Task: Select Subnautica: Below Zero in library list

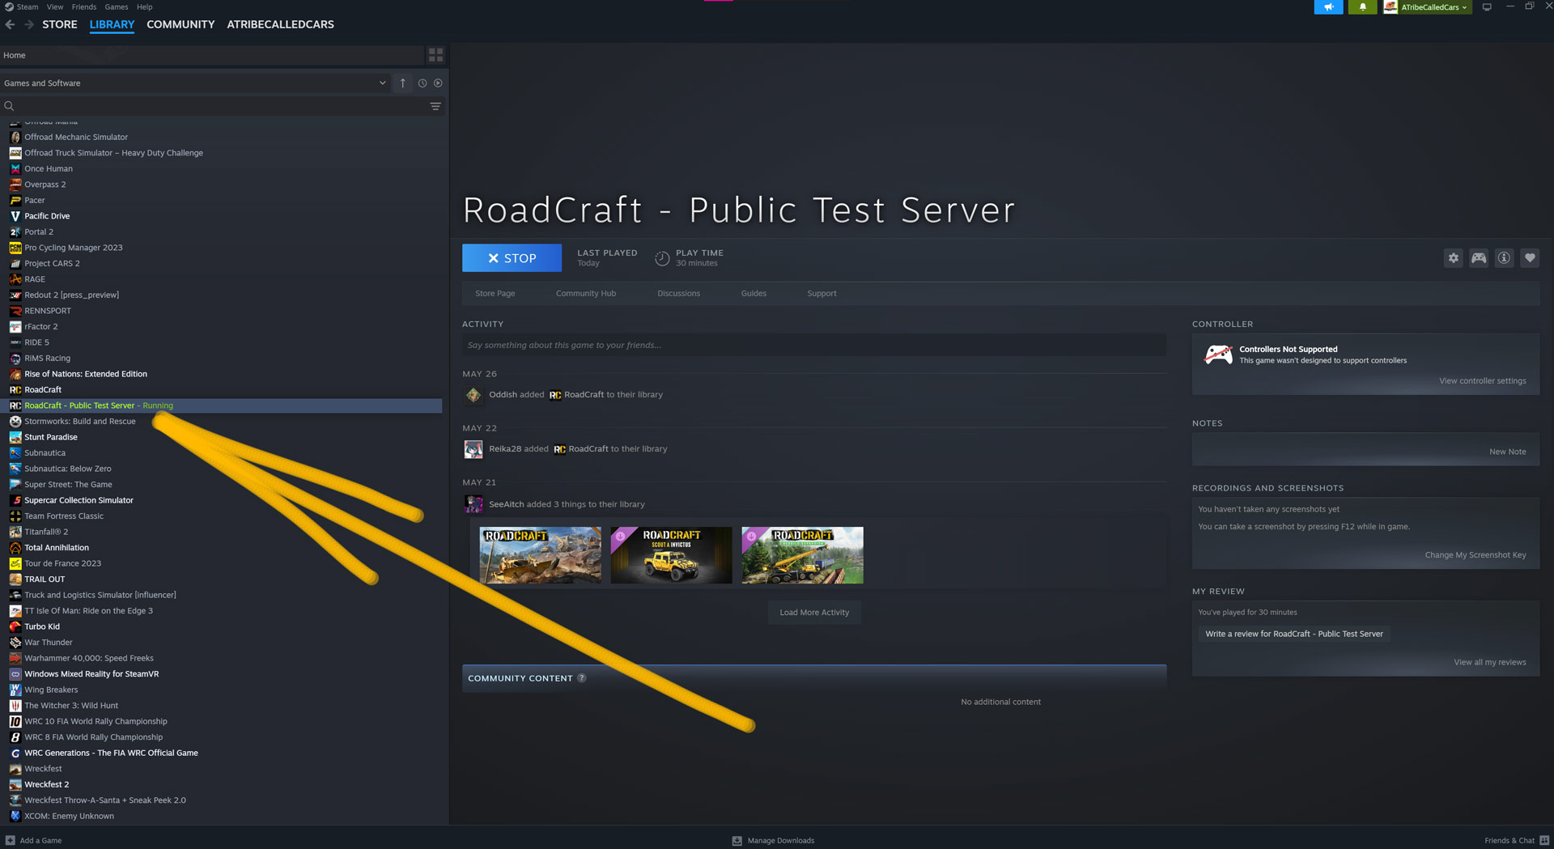Action: point(68,469)
